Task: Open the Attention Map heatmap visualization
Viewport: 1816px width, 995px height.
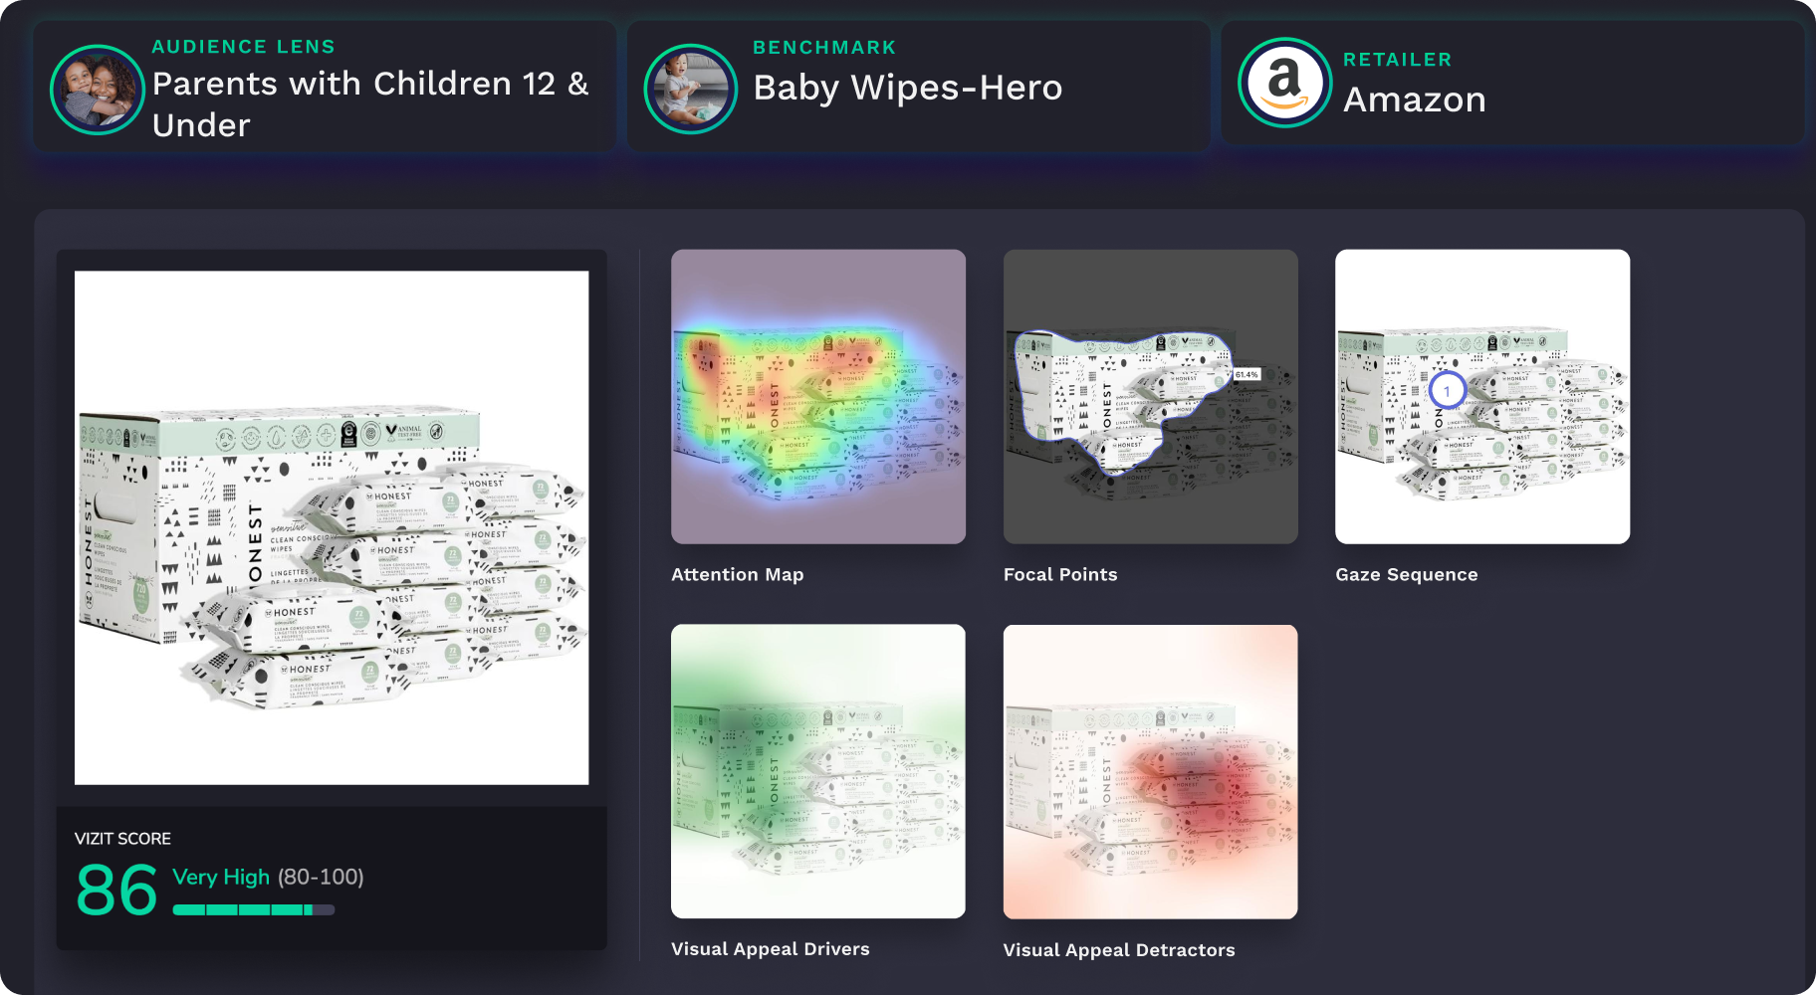Action: (x=818, y=395)
